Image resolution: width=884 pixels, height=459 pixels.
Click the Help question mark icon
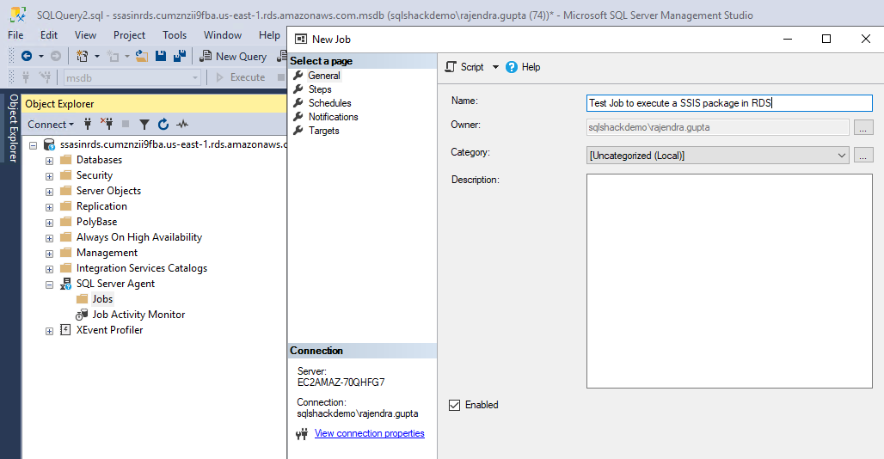512,67
